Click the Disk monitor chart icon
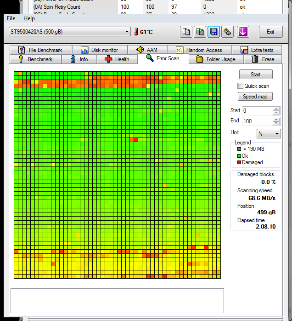 pyautogui.click(x=84, y=50)
